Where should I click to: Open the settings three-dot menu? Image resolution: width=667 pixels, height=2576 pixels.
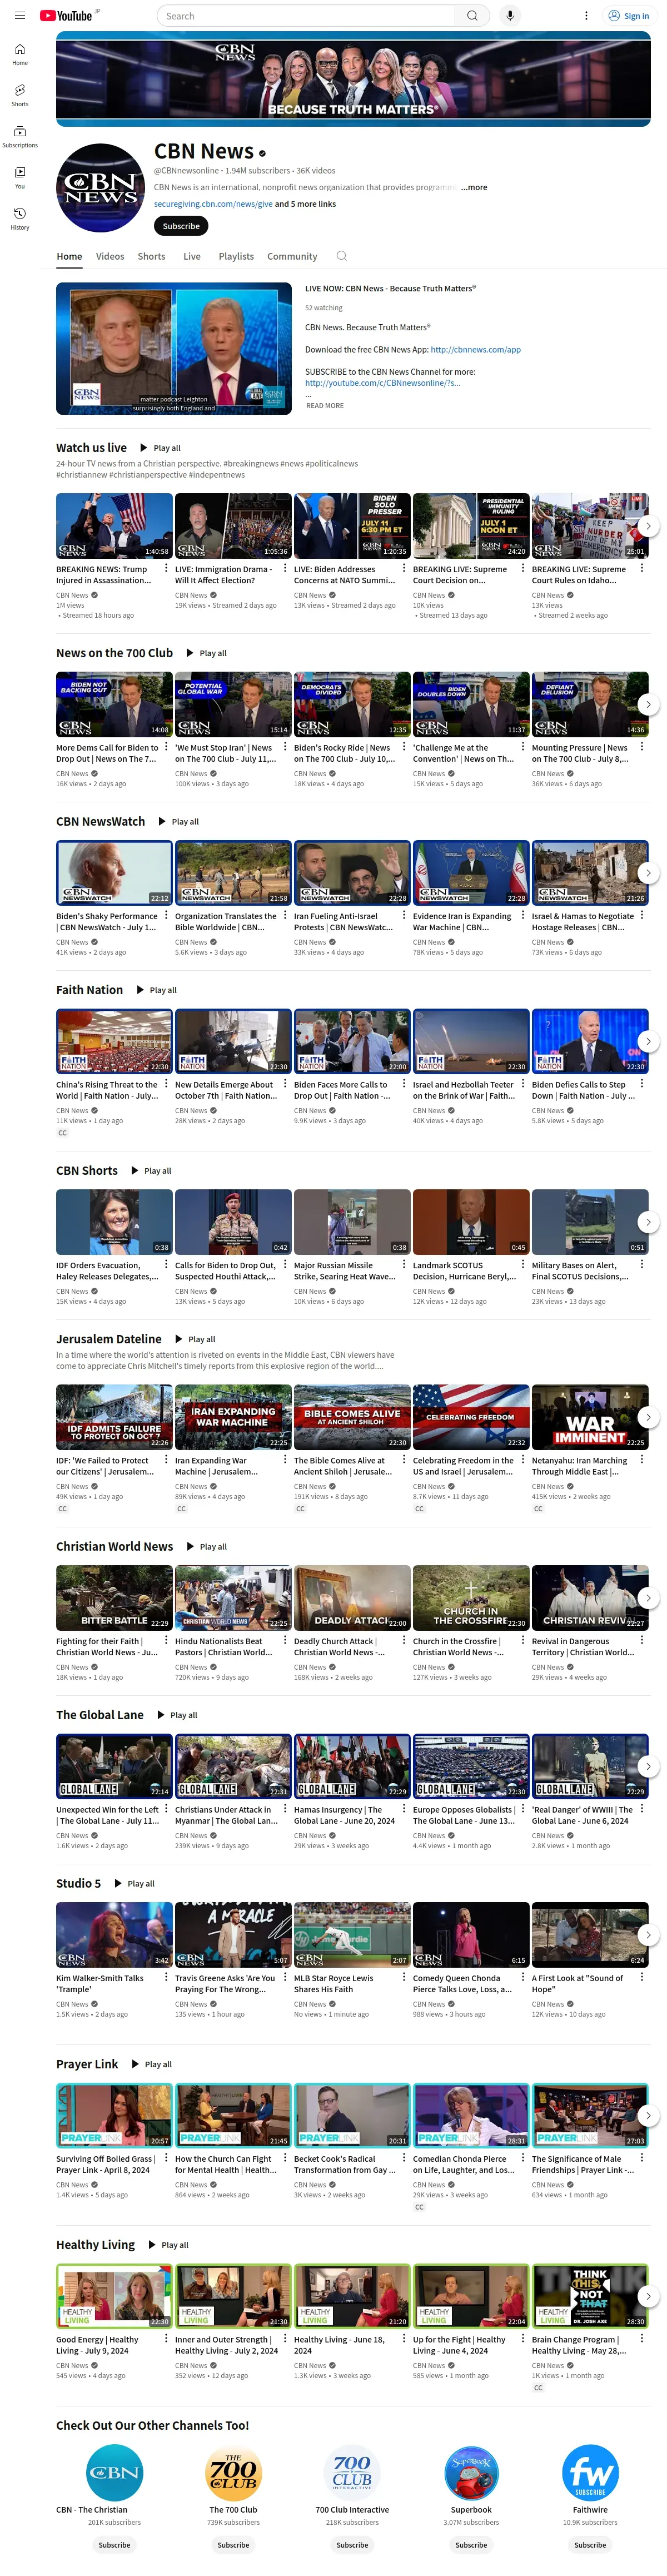[586, 16]
